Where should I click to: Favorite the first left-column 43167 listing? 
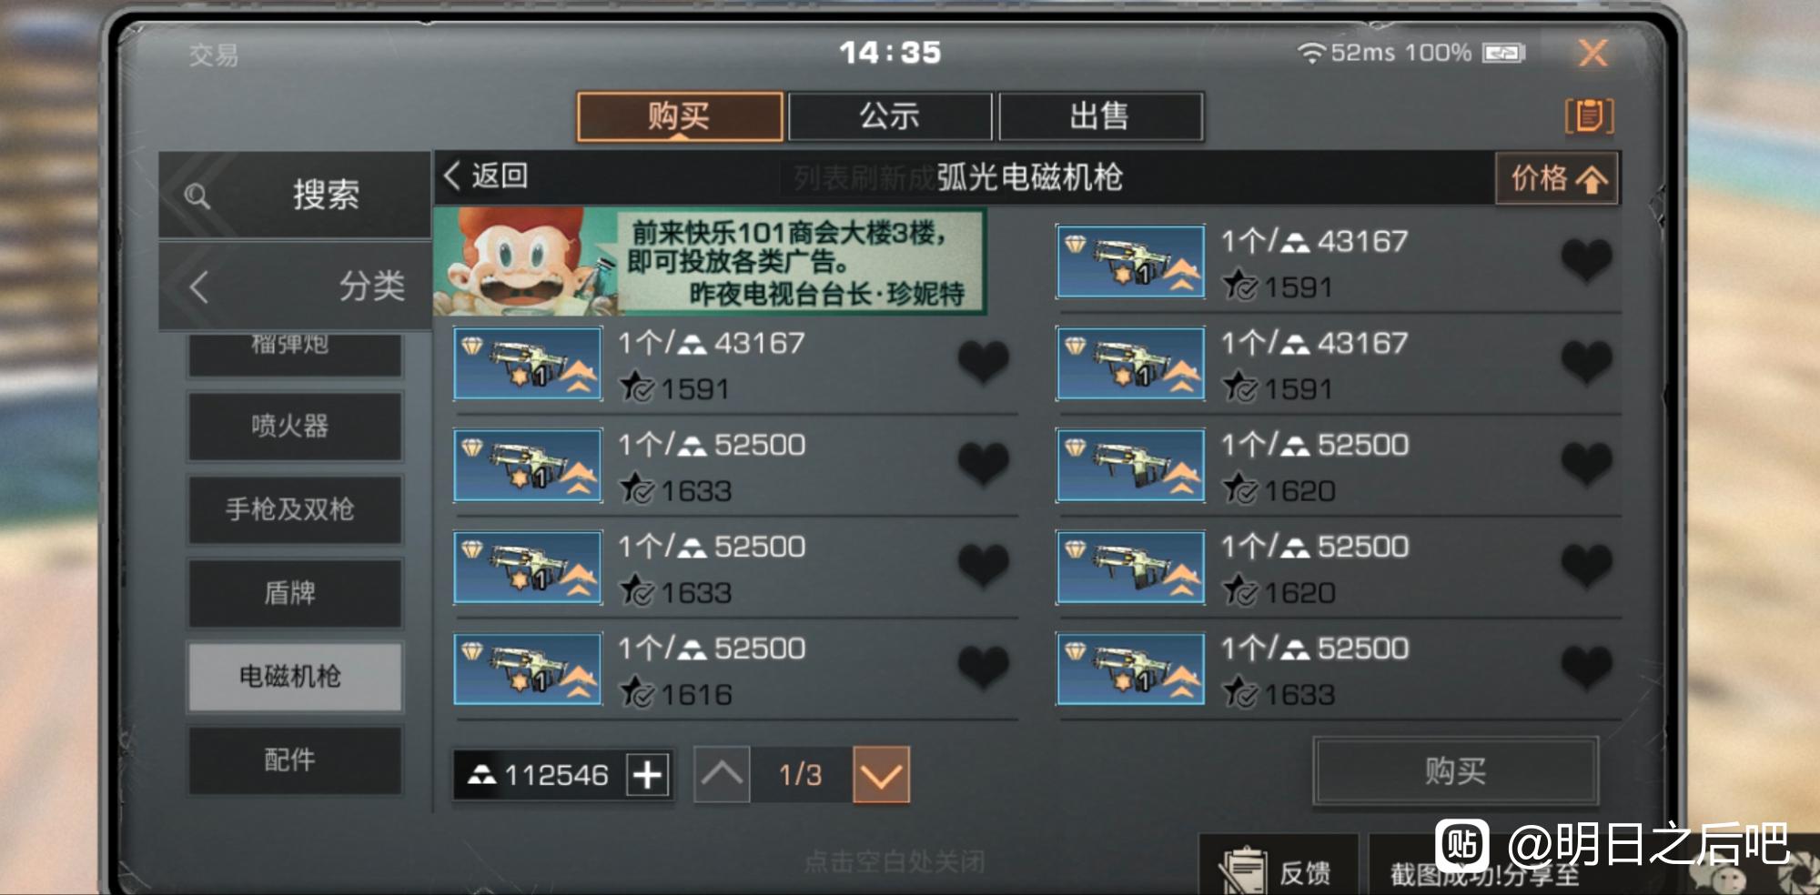click(983, 361)
